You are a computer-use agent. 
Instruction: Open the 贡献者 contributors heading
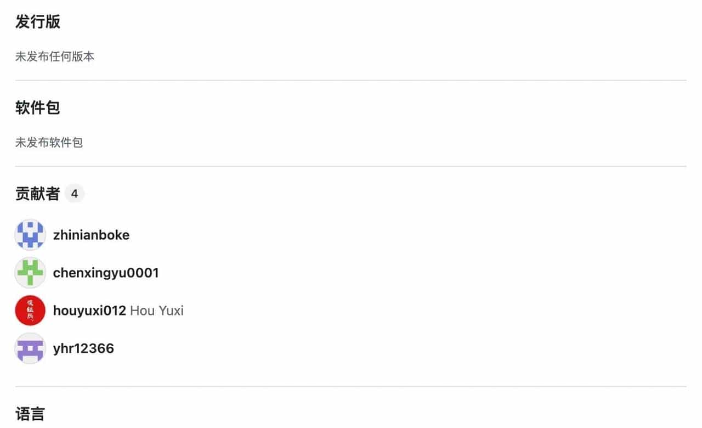37,194
